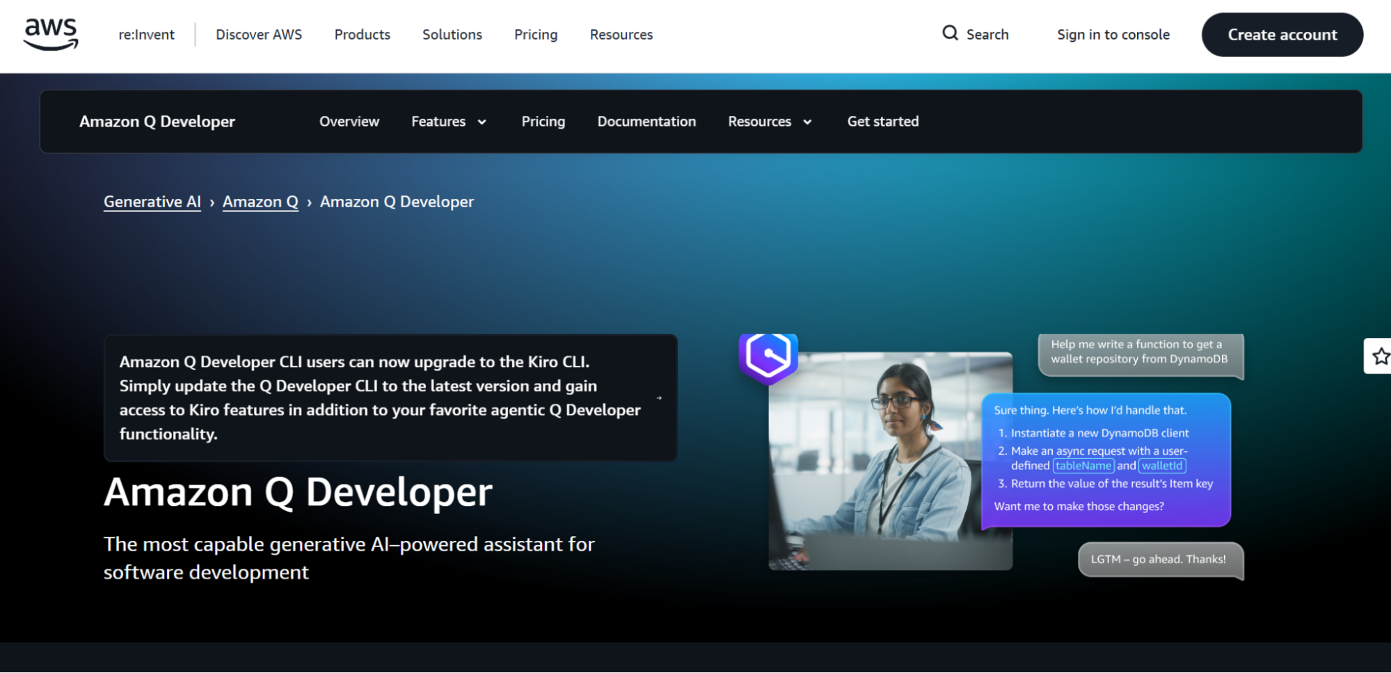
Task: Click the Get started link
Action: 882,121
